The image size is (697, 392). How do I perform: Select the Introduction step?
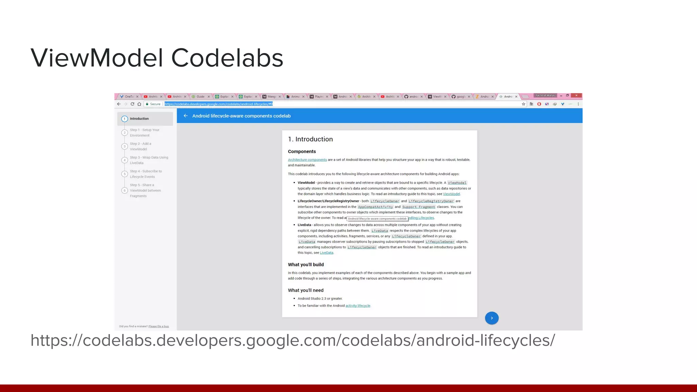(x=139, y=119)
